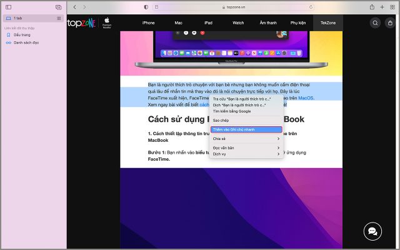The image size is (400, 250).
Task: Go back using the back arrow
Action: click(74, 7)
